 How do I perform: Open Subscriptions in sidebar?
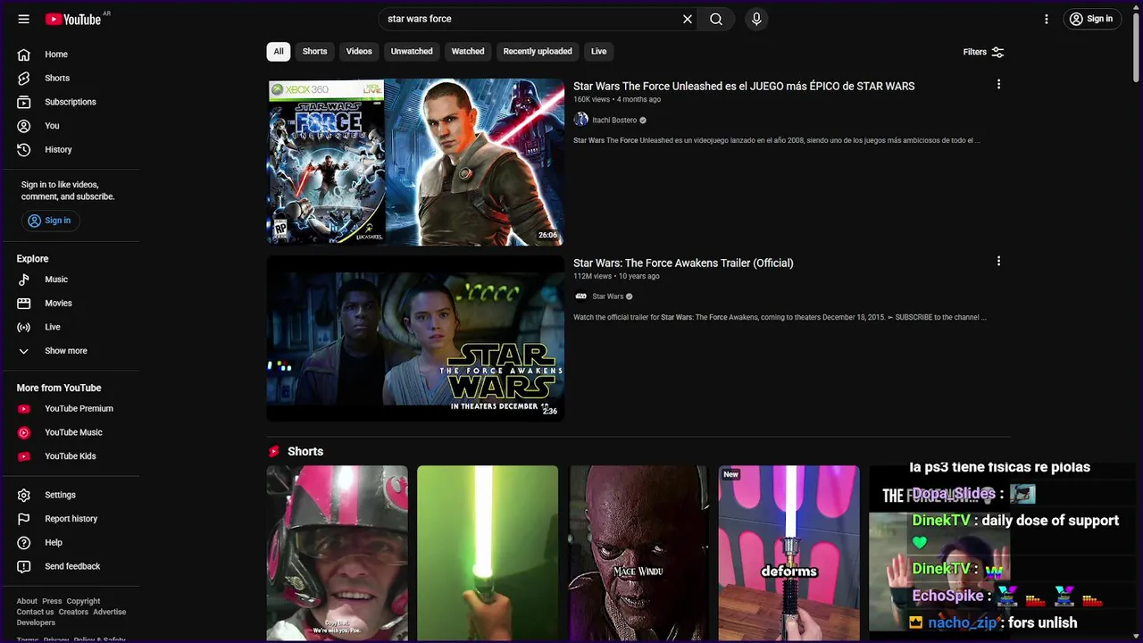71,102
